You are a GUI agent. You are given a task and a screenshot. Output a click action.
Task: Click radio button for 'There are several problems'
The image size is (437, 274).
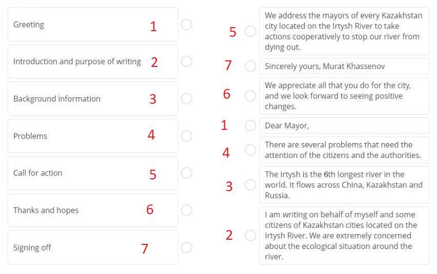(250, 150)
